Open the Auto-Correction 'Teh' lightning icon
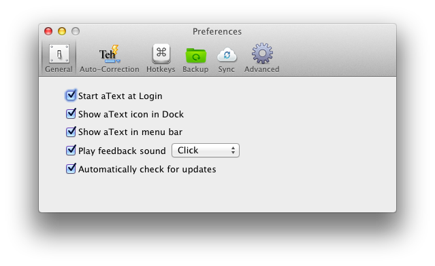This screenshot has width=435, height=266. coord(110,54)
